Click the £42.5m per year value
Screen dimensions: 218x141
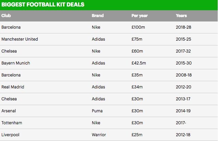click(139, 63)
